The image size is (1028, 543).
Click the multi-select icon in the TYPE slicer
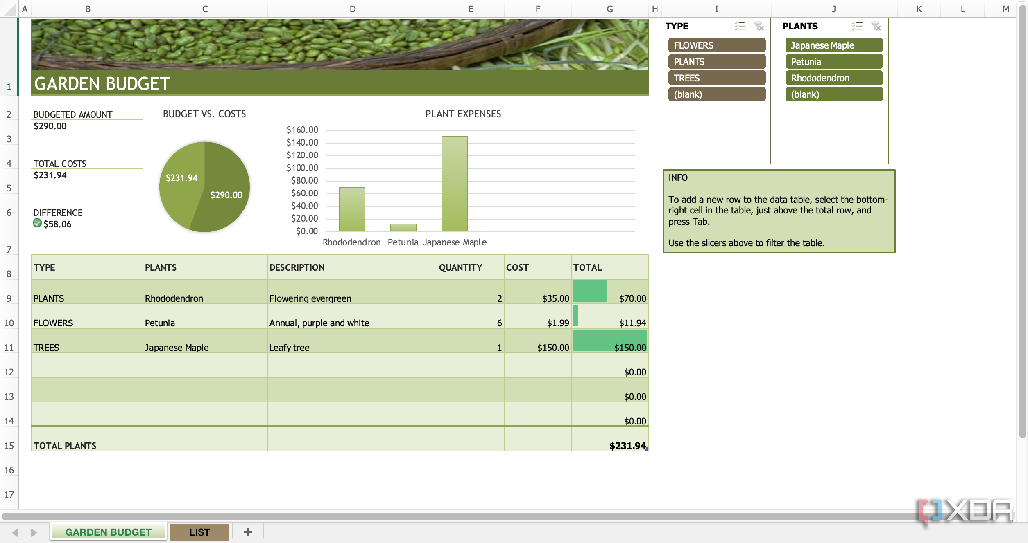(740, 27)
